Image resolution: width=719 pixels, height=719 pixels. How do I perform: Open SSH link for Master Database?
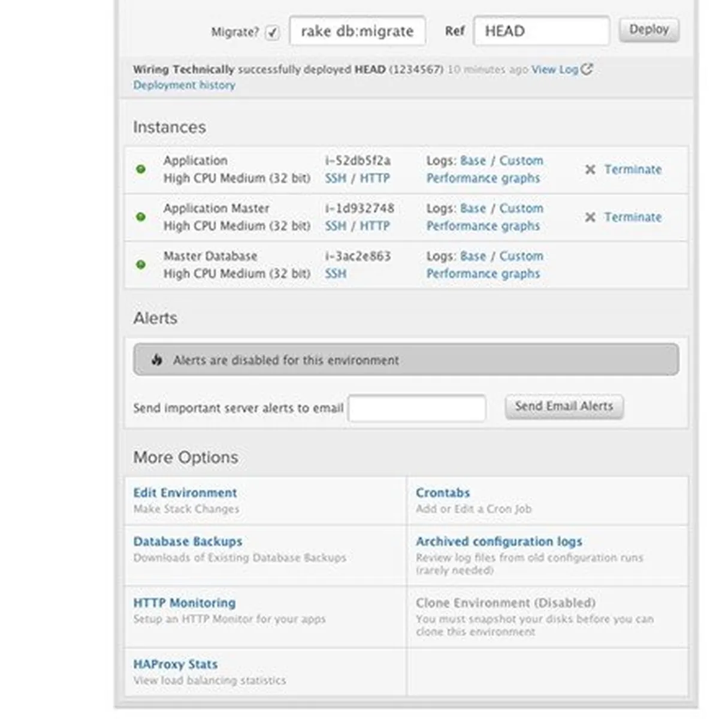point(336,273)
